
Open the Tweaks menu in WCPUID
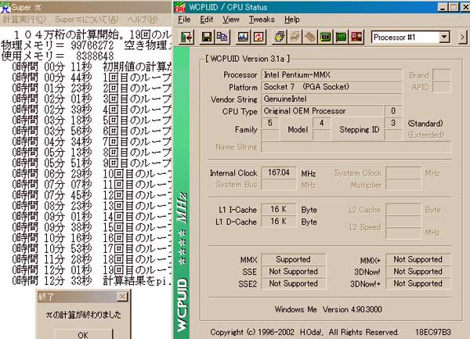[x=262, y=20]
